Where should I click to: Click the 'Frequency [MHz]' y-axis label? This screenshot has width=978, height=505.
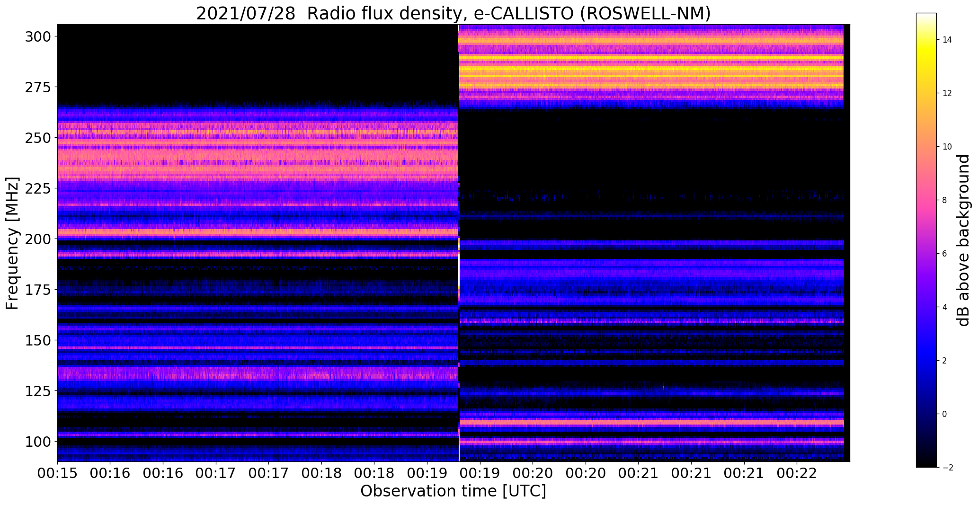click(12, 243)
